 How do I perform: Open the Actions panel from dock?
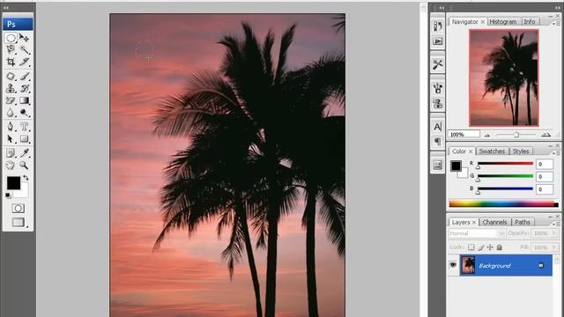tap(437, 41)
